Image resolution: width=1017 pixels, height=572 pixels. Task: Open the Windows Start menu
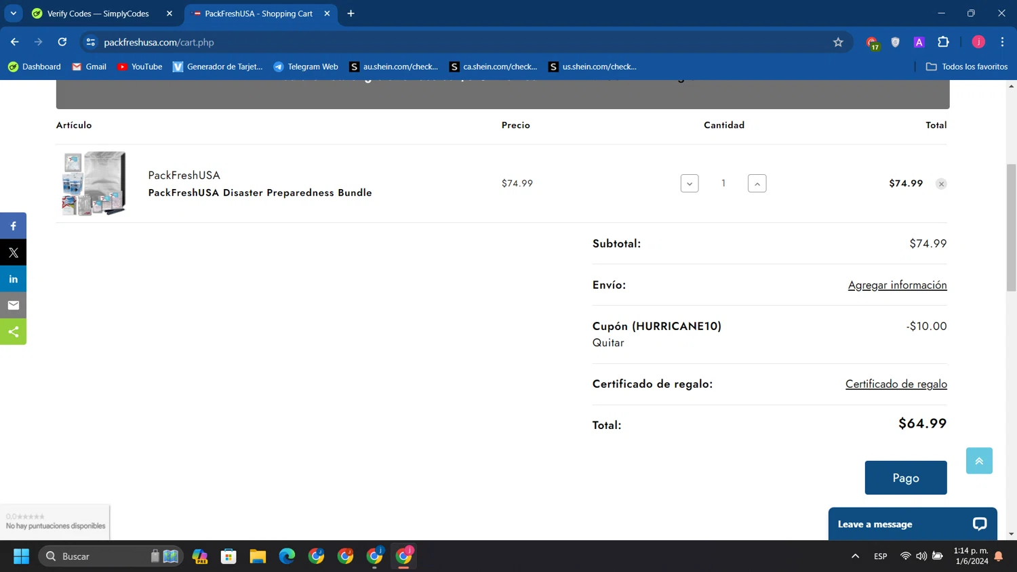coord(21,556)
